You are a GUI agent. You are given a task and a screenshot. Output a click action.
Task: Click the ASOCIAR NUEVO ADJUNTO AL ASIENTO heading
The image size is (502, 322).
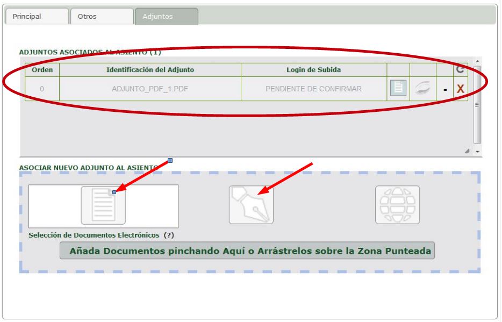click(x=89, y=168)
